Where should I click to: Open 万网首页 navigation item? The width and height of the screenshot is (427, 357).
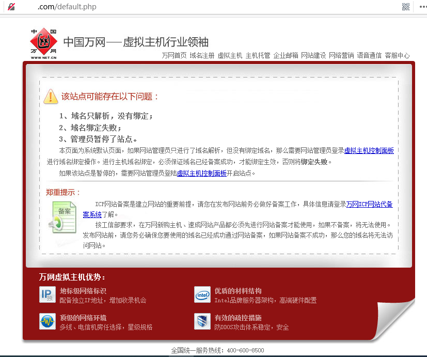[174, 56]
